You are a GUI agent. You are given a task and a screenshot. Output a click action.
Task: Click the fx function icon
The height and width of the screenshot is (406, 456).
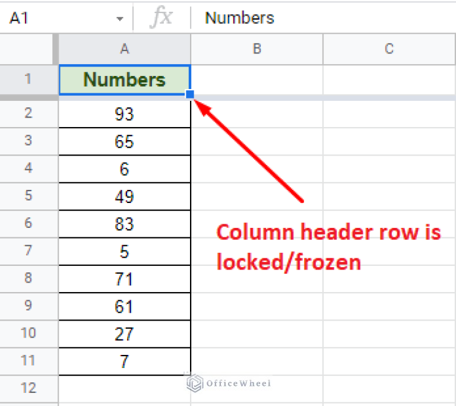161,18
